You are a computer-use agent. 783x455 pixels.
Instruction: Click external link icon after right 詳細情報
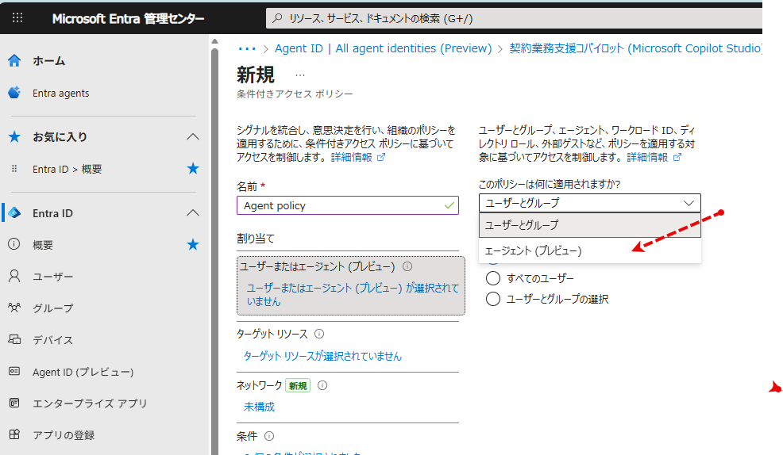tap(677, 158)
